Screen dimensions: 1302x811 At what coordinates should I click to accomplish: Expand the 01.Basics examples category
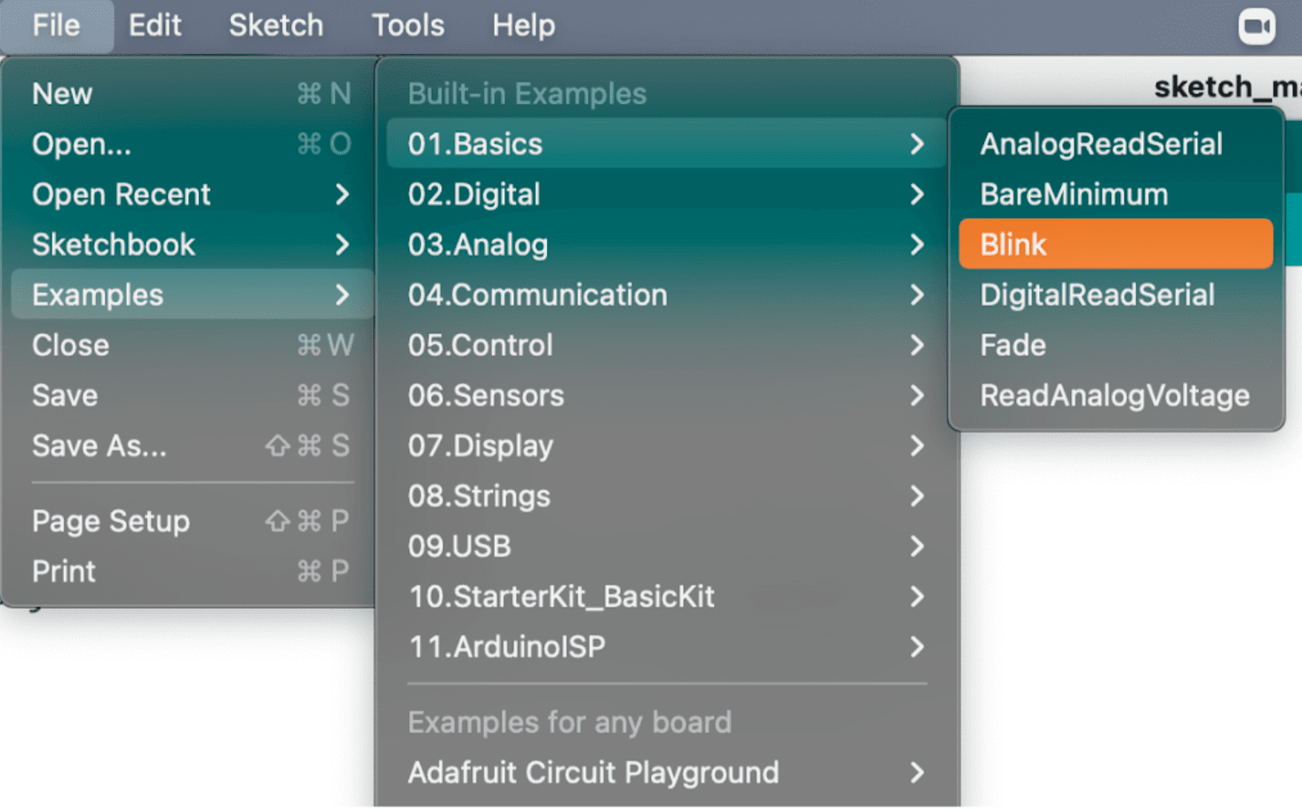click(666, 144)
